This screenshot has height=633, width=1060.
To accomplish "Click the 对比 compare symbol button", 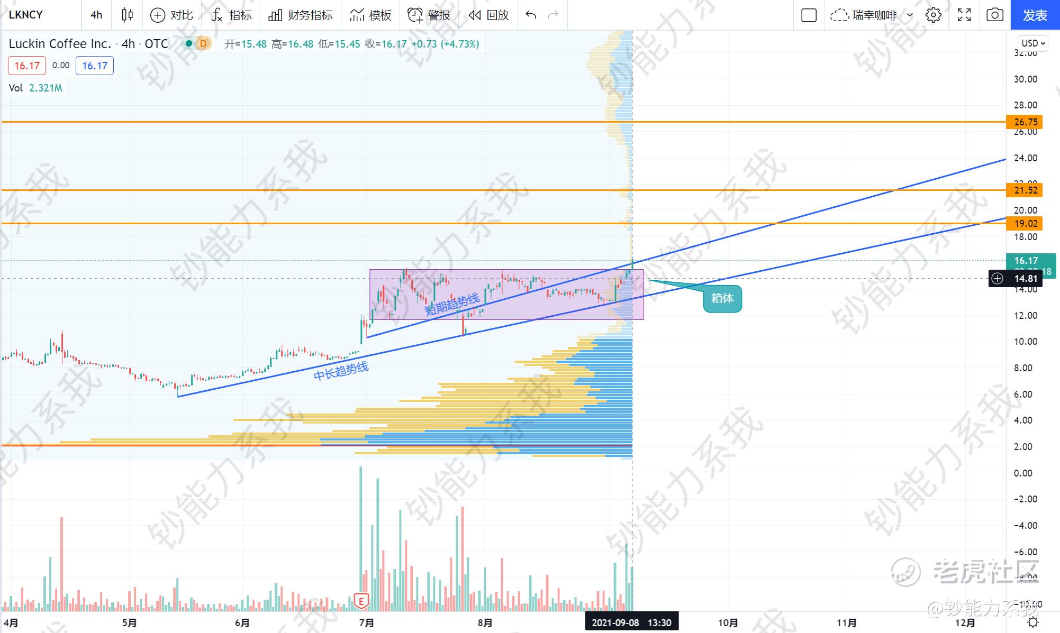I will tap(171, 15).
